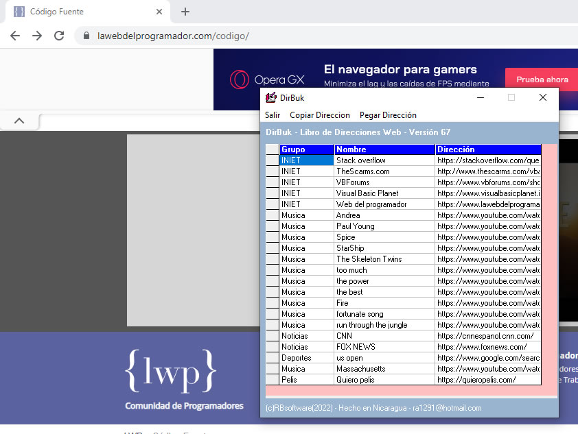This screenshot has width=578, height=434.
Task: Click the Prueba ahora ad button
Action: coord(542,80)
